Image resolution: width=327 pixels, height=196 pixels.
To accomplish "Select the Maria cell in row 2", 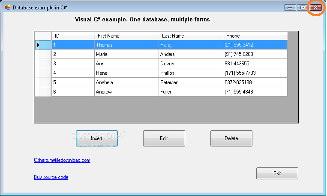I will (x=126, y=54).
